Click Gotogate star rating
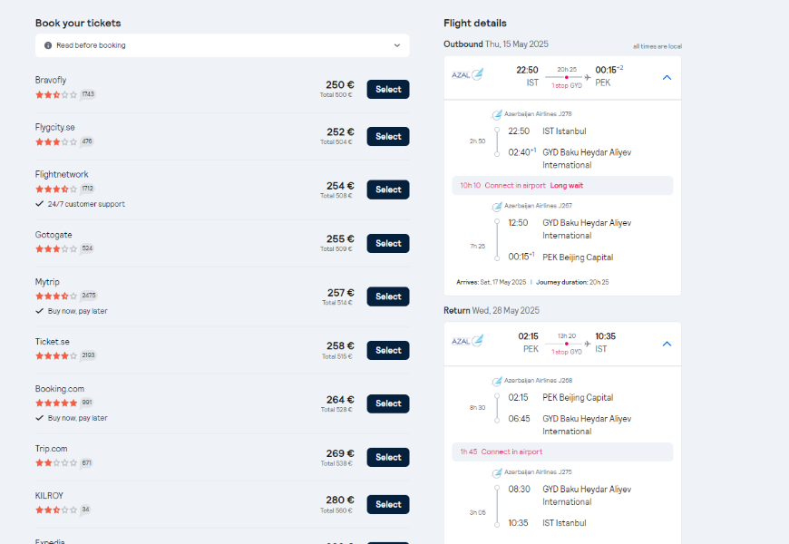The image size is (789, 544). (x=56, y=248)
